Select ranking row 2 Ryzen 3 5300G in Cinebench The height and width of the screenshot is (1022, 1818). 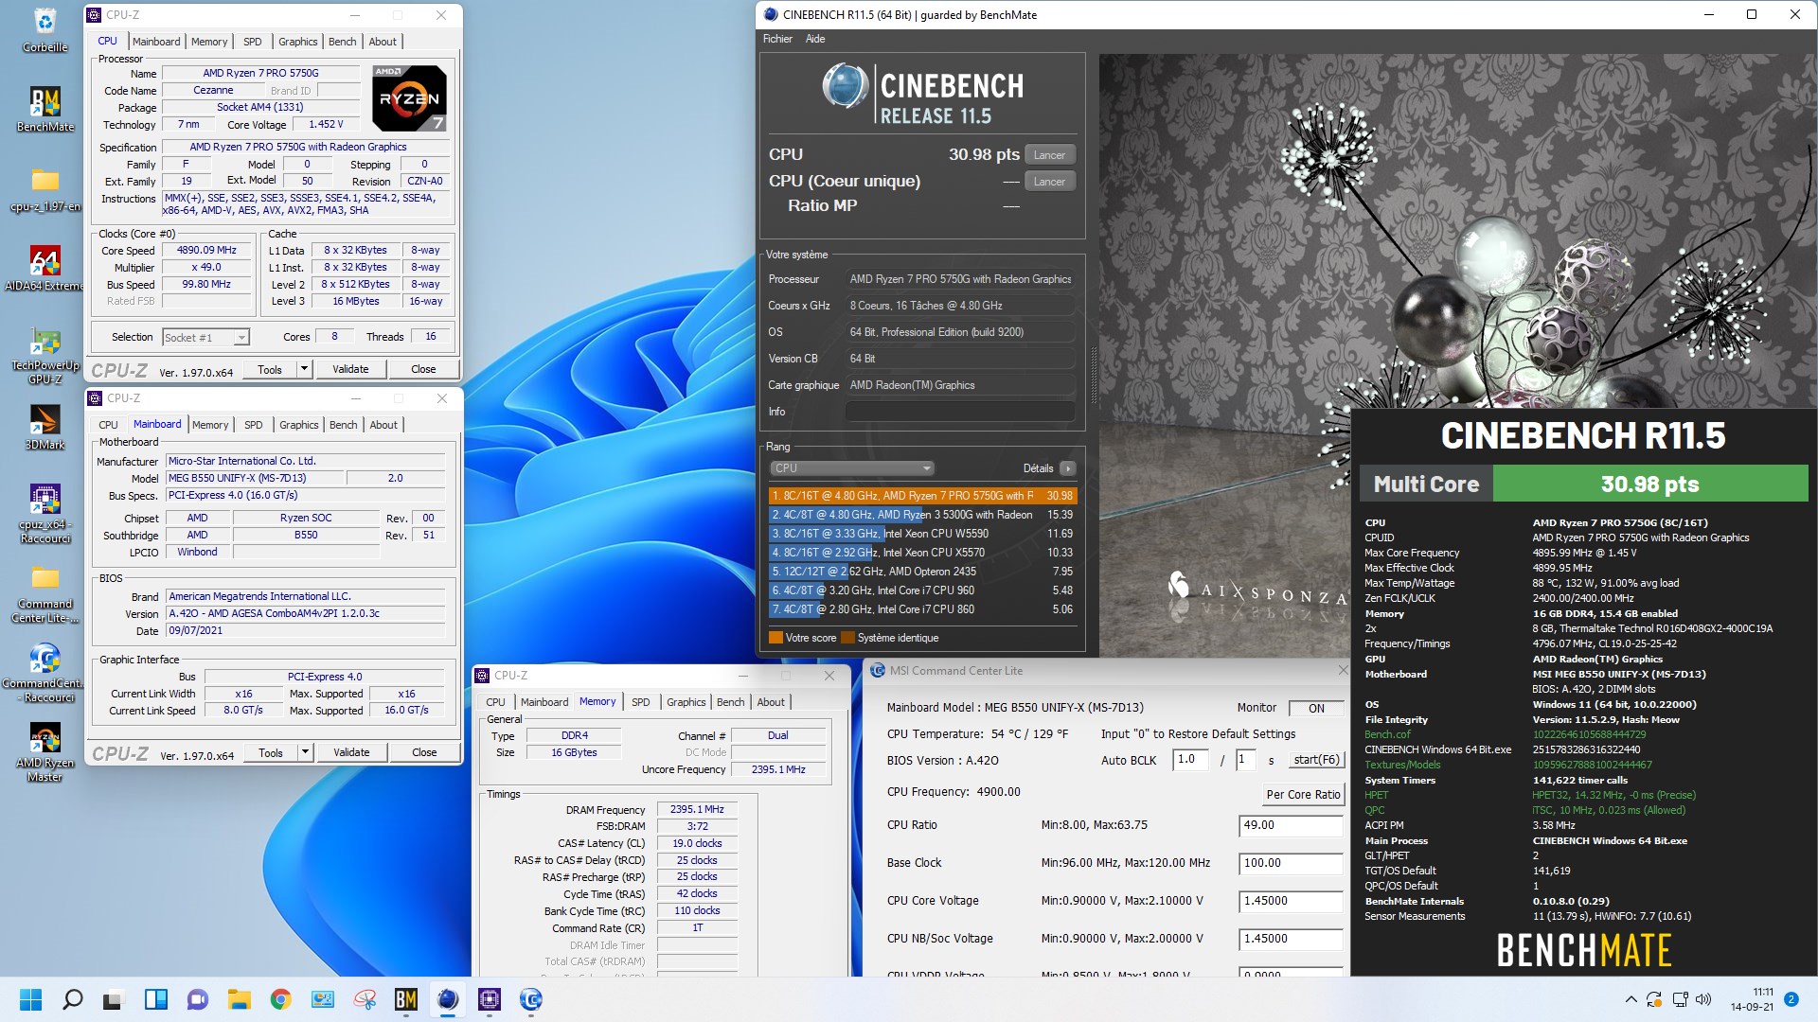tap(922, 515)
